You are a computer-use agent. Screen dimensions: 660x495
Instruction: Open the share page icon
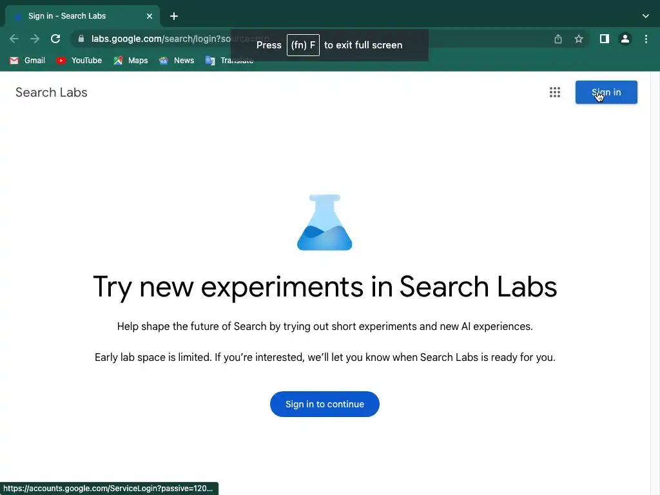(x=558, y=39)
